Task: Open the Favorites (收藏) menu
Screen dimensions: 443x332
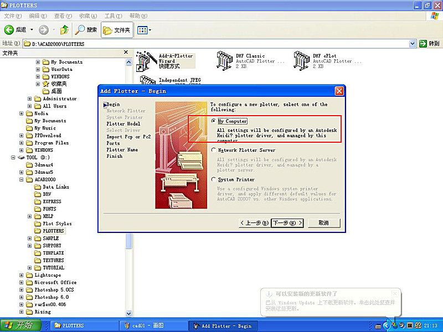Action: (x=88, y=16)
